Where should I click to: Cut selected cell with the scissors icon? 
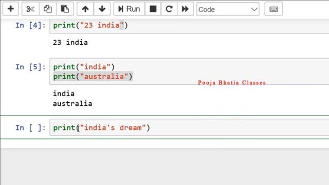pyautogui.click(x=30, y=9)
